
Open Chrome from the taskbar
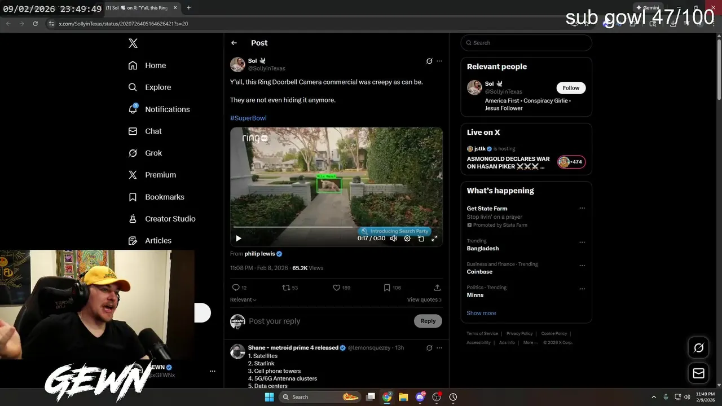pos(387,397)
